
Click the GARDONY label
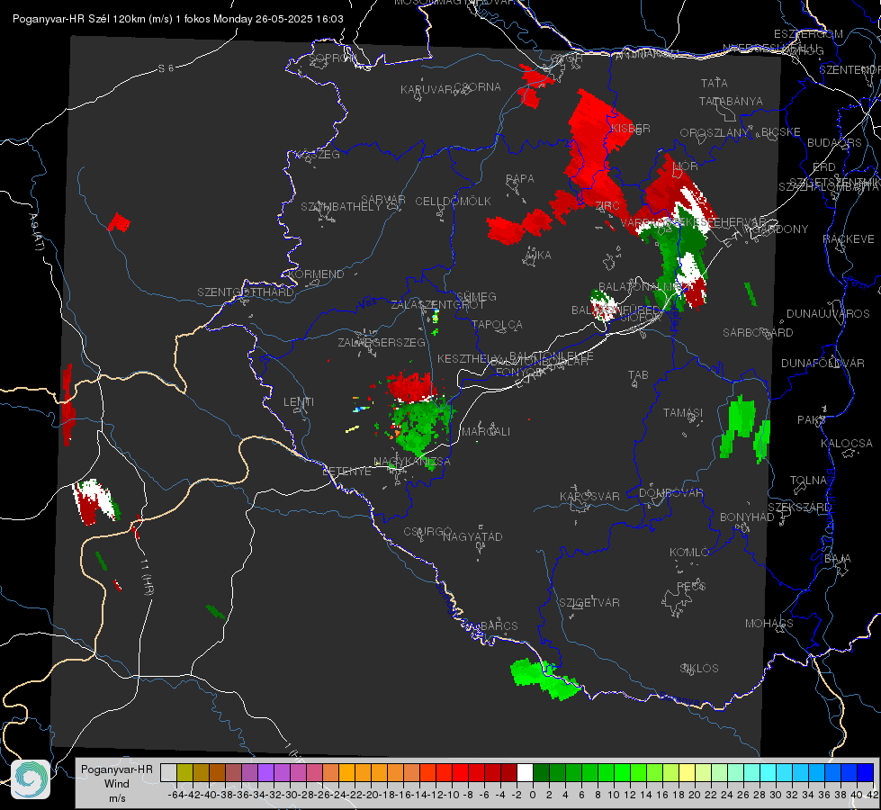click(781, 229)
